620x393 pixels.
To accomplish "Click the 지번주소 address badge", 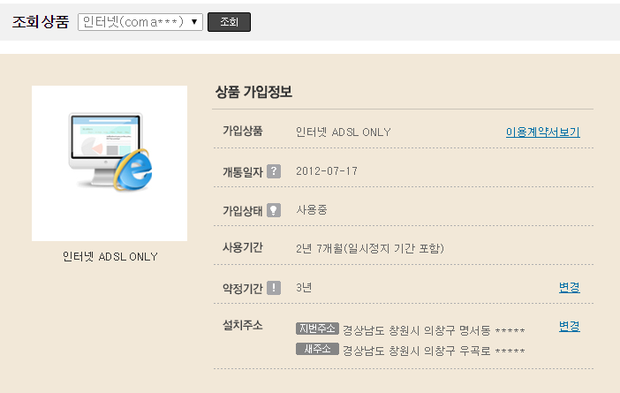I will tap(317, 329).
